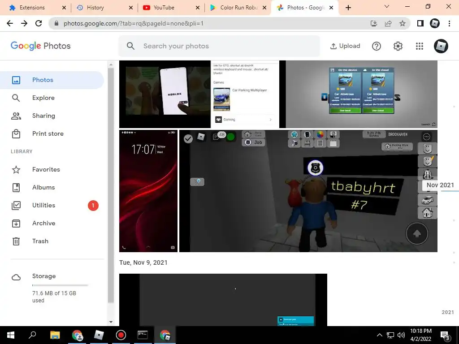
Task: Open the Photos sidebar item
Action: [x=52, y=80]
